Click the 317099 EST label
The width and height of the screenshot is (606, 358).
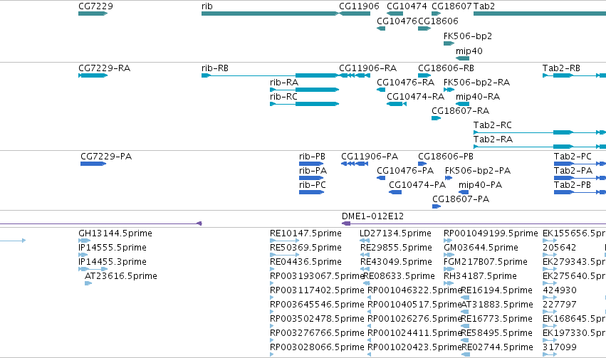560,347
